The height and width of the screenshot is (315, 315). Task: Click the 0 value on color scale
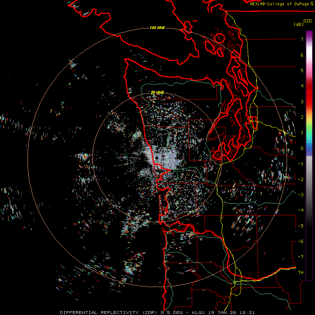[x=302, y=148]
